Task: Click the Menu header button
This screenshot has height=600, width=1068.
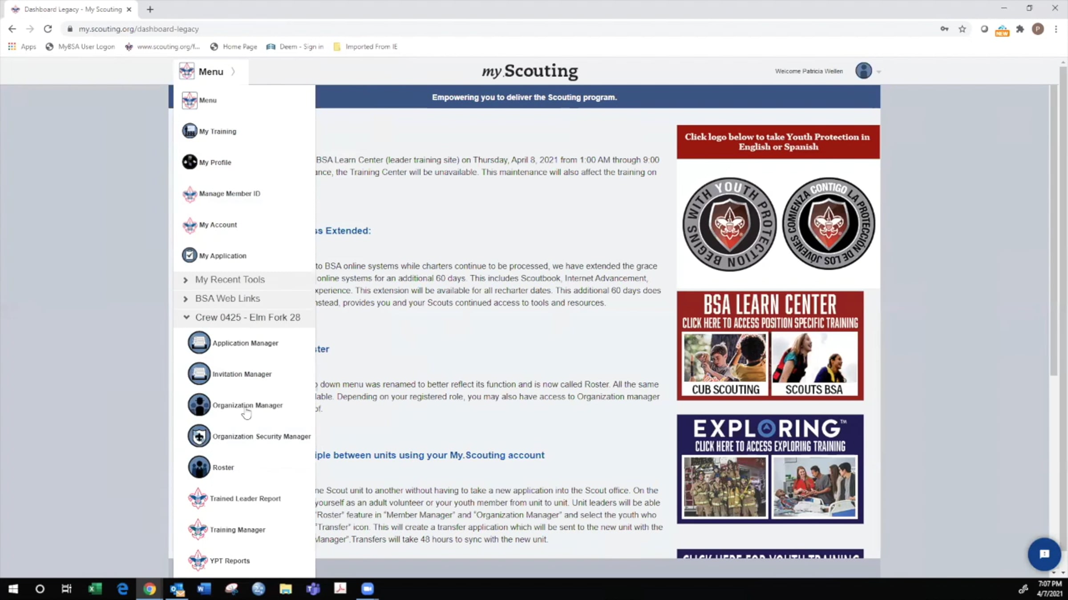Action: coord(210,72)
